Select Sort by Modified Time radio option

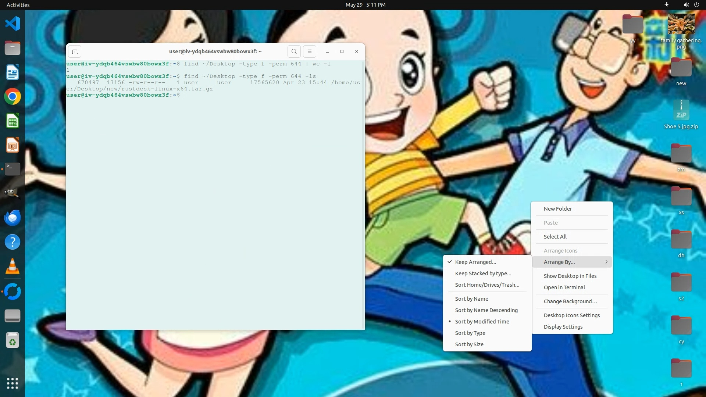(x=482, y=322)
